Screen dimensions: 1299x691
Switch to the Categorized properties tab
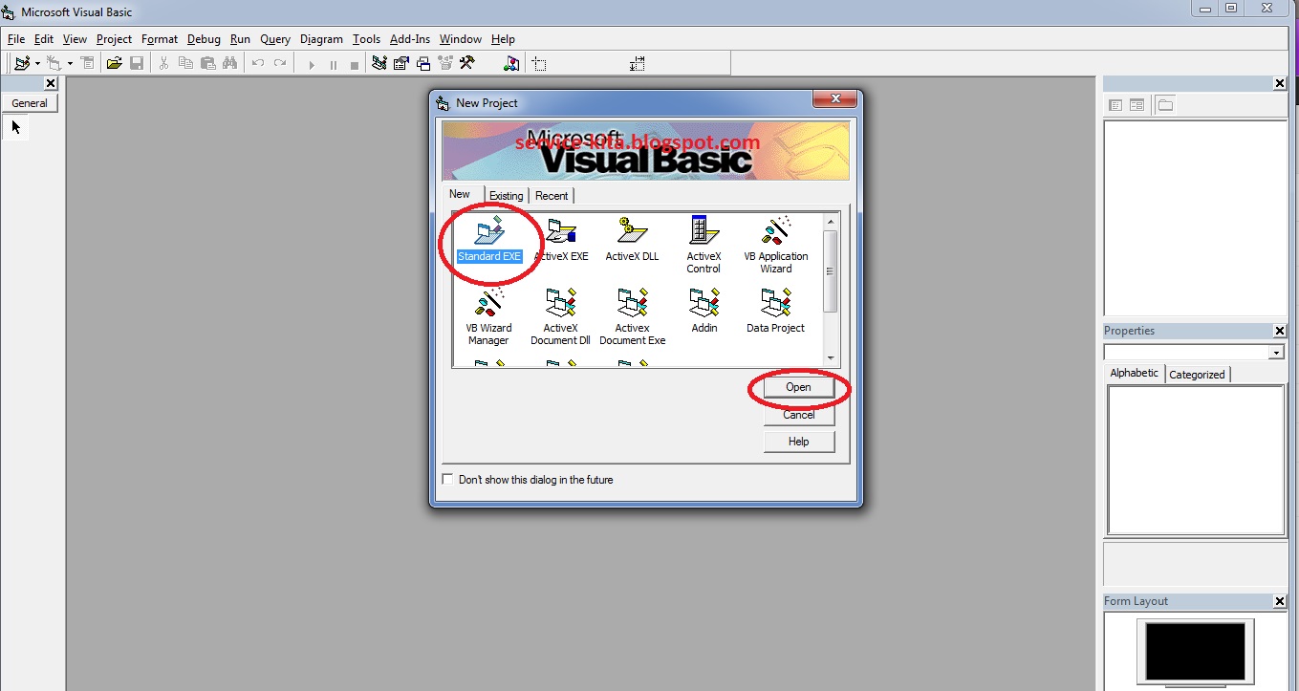click(1197, 374)
